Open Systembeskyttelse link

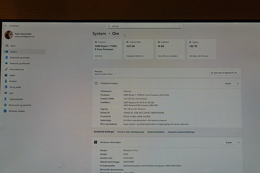pyautogui.click(x=156, y=132)
